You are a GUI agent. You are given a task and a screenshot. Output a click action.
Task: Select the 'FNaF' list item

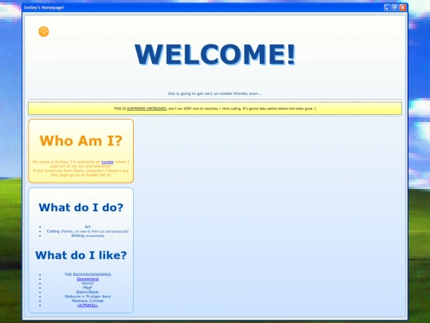pos(88,288)
